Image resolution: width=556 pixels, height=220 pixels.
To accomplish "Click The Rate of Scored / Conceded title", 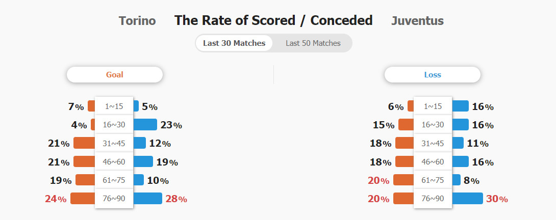I will pos(273,20).
